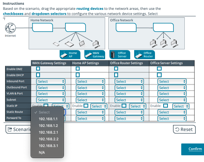Click the first empty slot in Office Network

pos(126,28)
